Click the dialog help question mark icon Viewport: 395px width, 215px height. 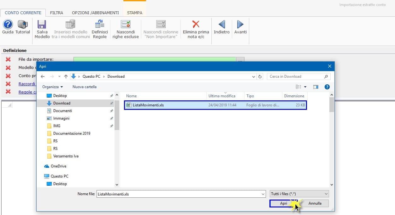coord(327,87)
